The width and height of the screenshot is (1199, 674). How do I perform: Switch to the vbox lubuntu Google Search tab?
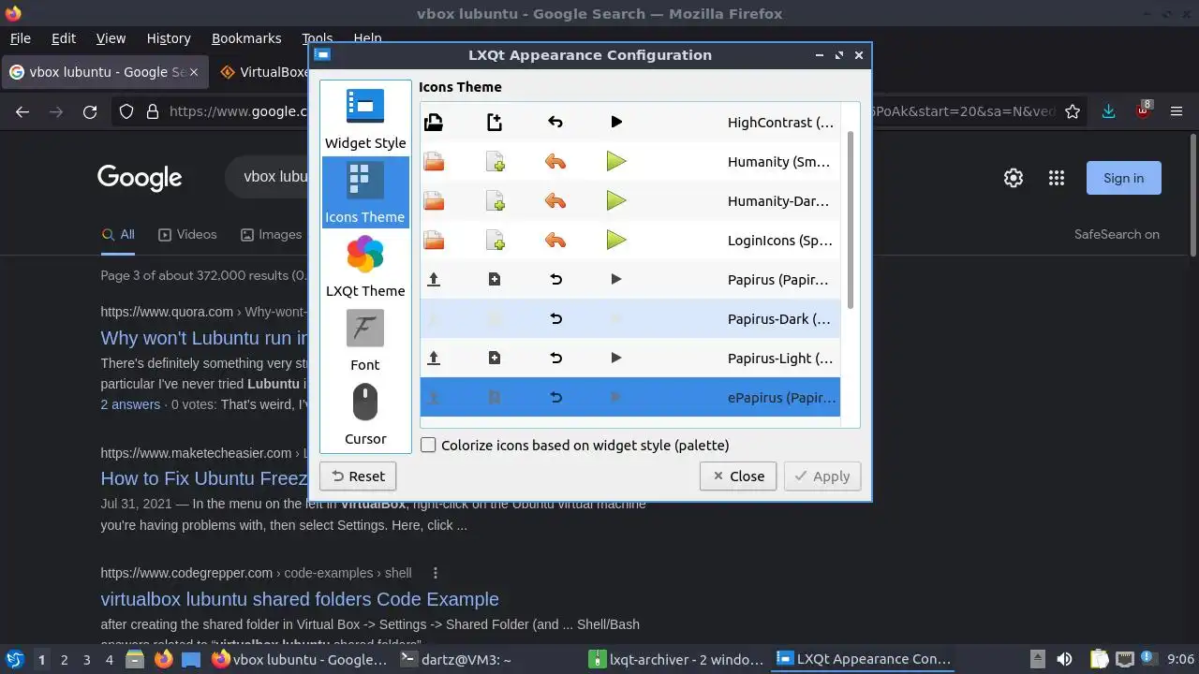click(105, 72)
